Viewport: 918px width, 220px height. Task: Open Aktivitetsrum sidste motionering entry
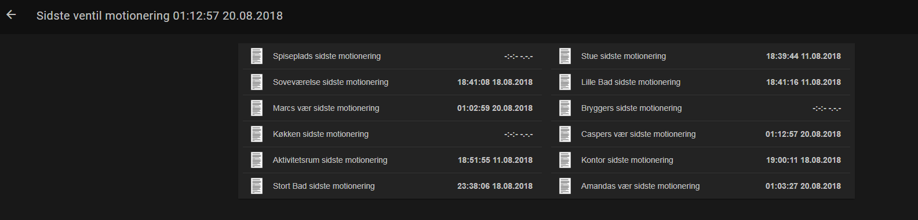392,160
